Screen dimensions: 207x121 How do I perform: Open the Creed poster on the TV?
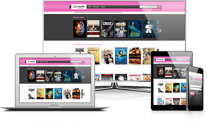[107, 29]
